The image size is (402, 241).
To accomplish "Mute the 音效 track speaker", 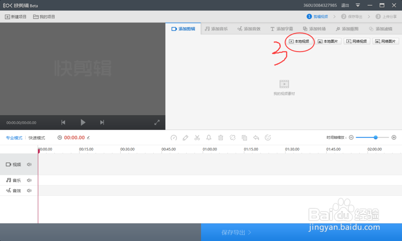I will (x=29, y=190).
